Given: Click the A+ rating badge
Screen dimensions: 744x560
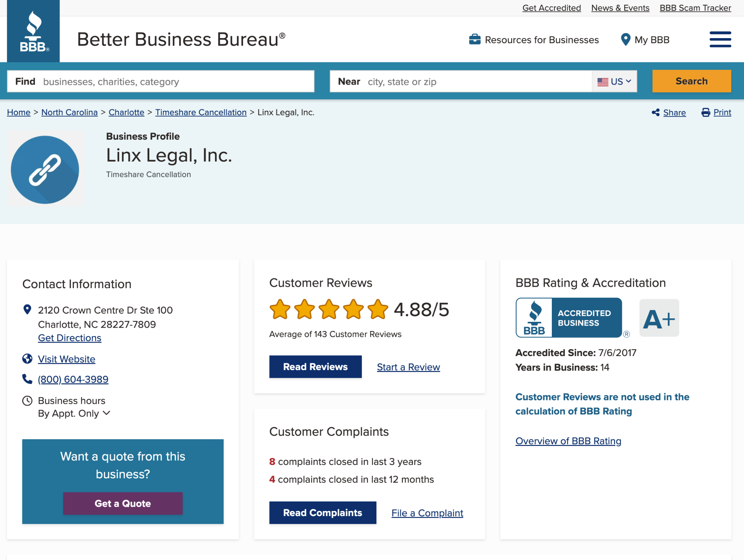Looking at the screenshot, I should click(x=659, y=318).
